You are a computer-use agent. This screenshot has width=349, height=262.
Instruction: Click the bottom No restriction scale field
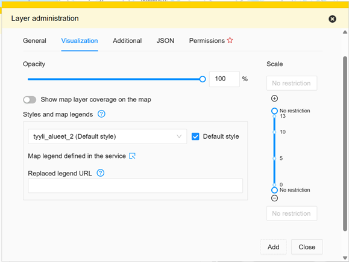tap(292, 213)
